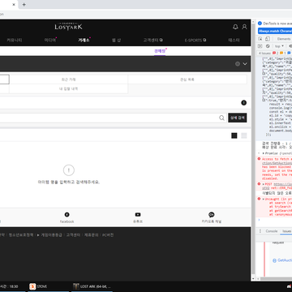Select the 관심 목록 tab
This screenshot has height=292, width=292.
187,79
